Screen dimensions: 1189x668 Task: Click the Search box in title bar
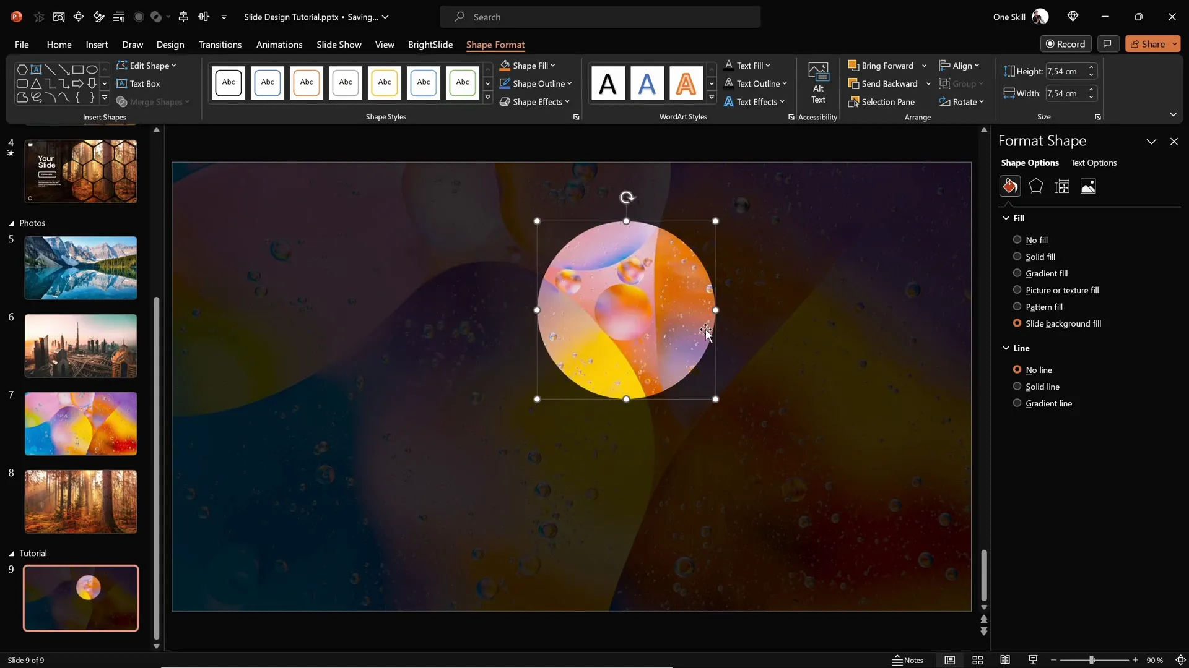click(600, 17)
